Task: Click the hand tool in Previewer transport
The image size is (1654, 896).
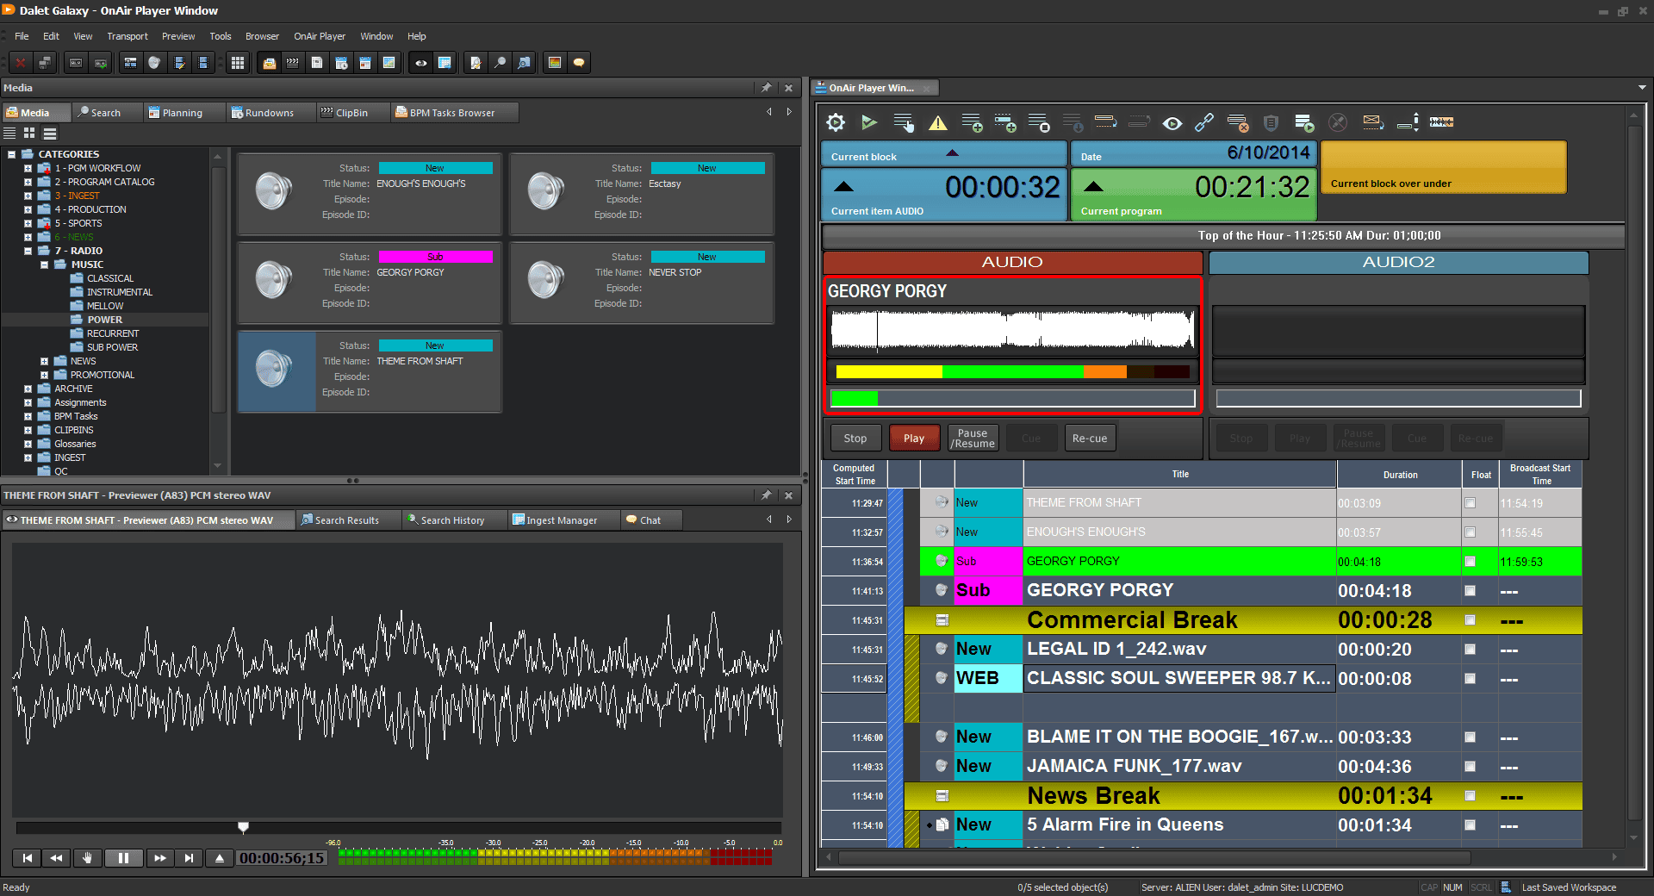Action: (86, 858)
